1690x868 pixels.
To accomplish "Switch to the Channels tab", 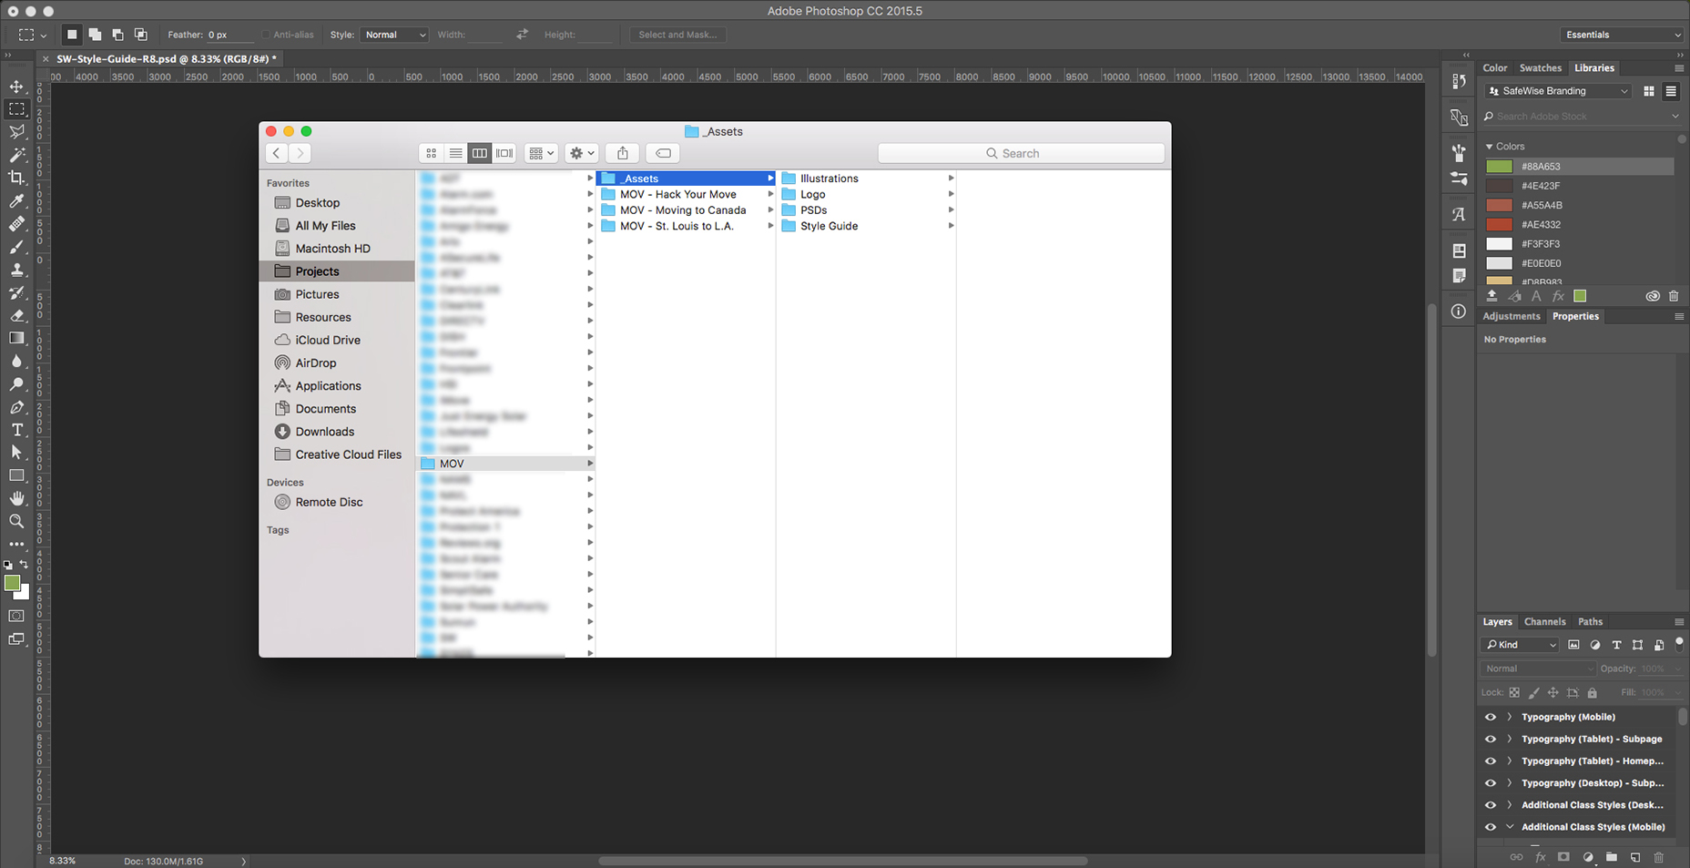I will [x=1544, y=621].
